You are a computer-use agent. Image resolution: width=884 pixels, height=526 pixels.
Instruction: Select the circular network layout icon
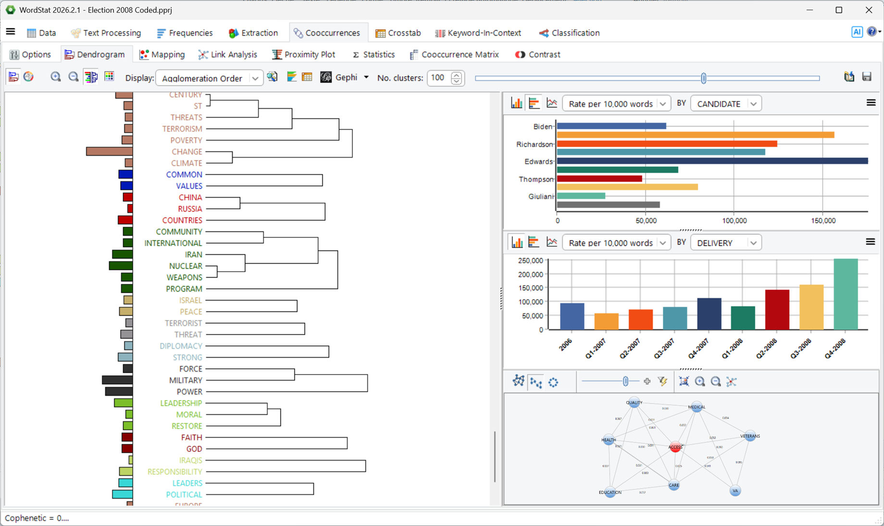click(x=553, y=382)
